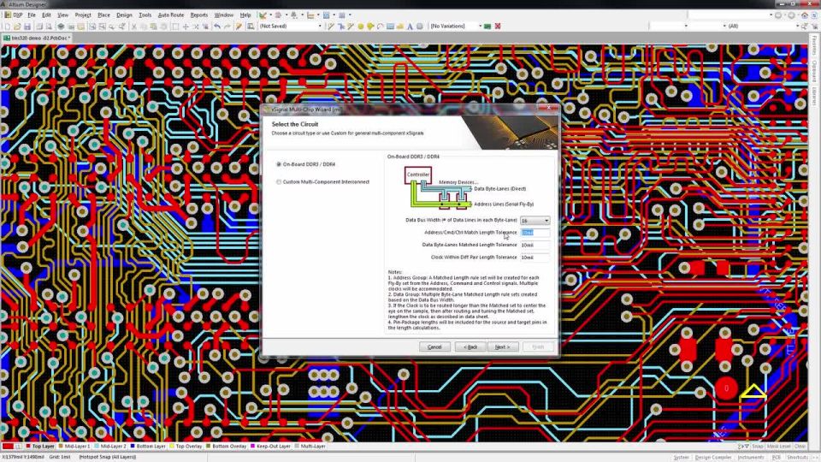This screenshot has height=462, width=821.
Task: Select the Top Layer tab
Action: point(40,447)
